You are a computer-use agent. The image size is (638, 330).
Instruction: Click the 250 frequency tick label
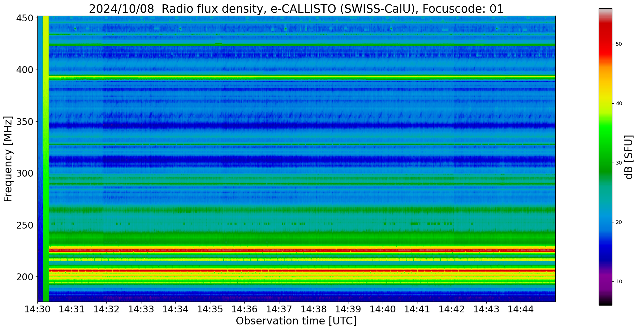pos(24,225)
